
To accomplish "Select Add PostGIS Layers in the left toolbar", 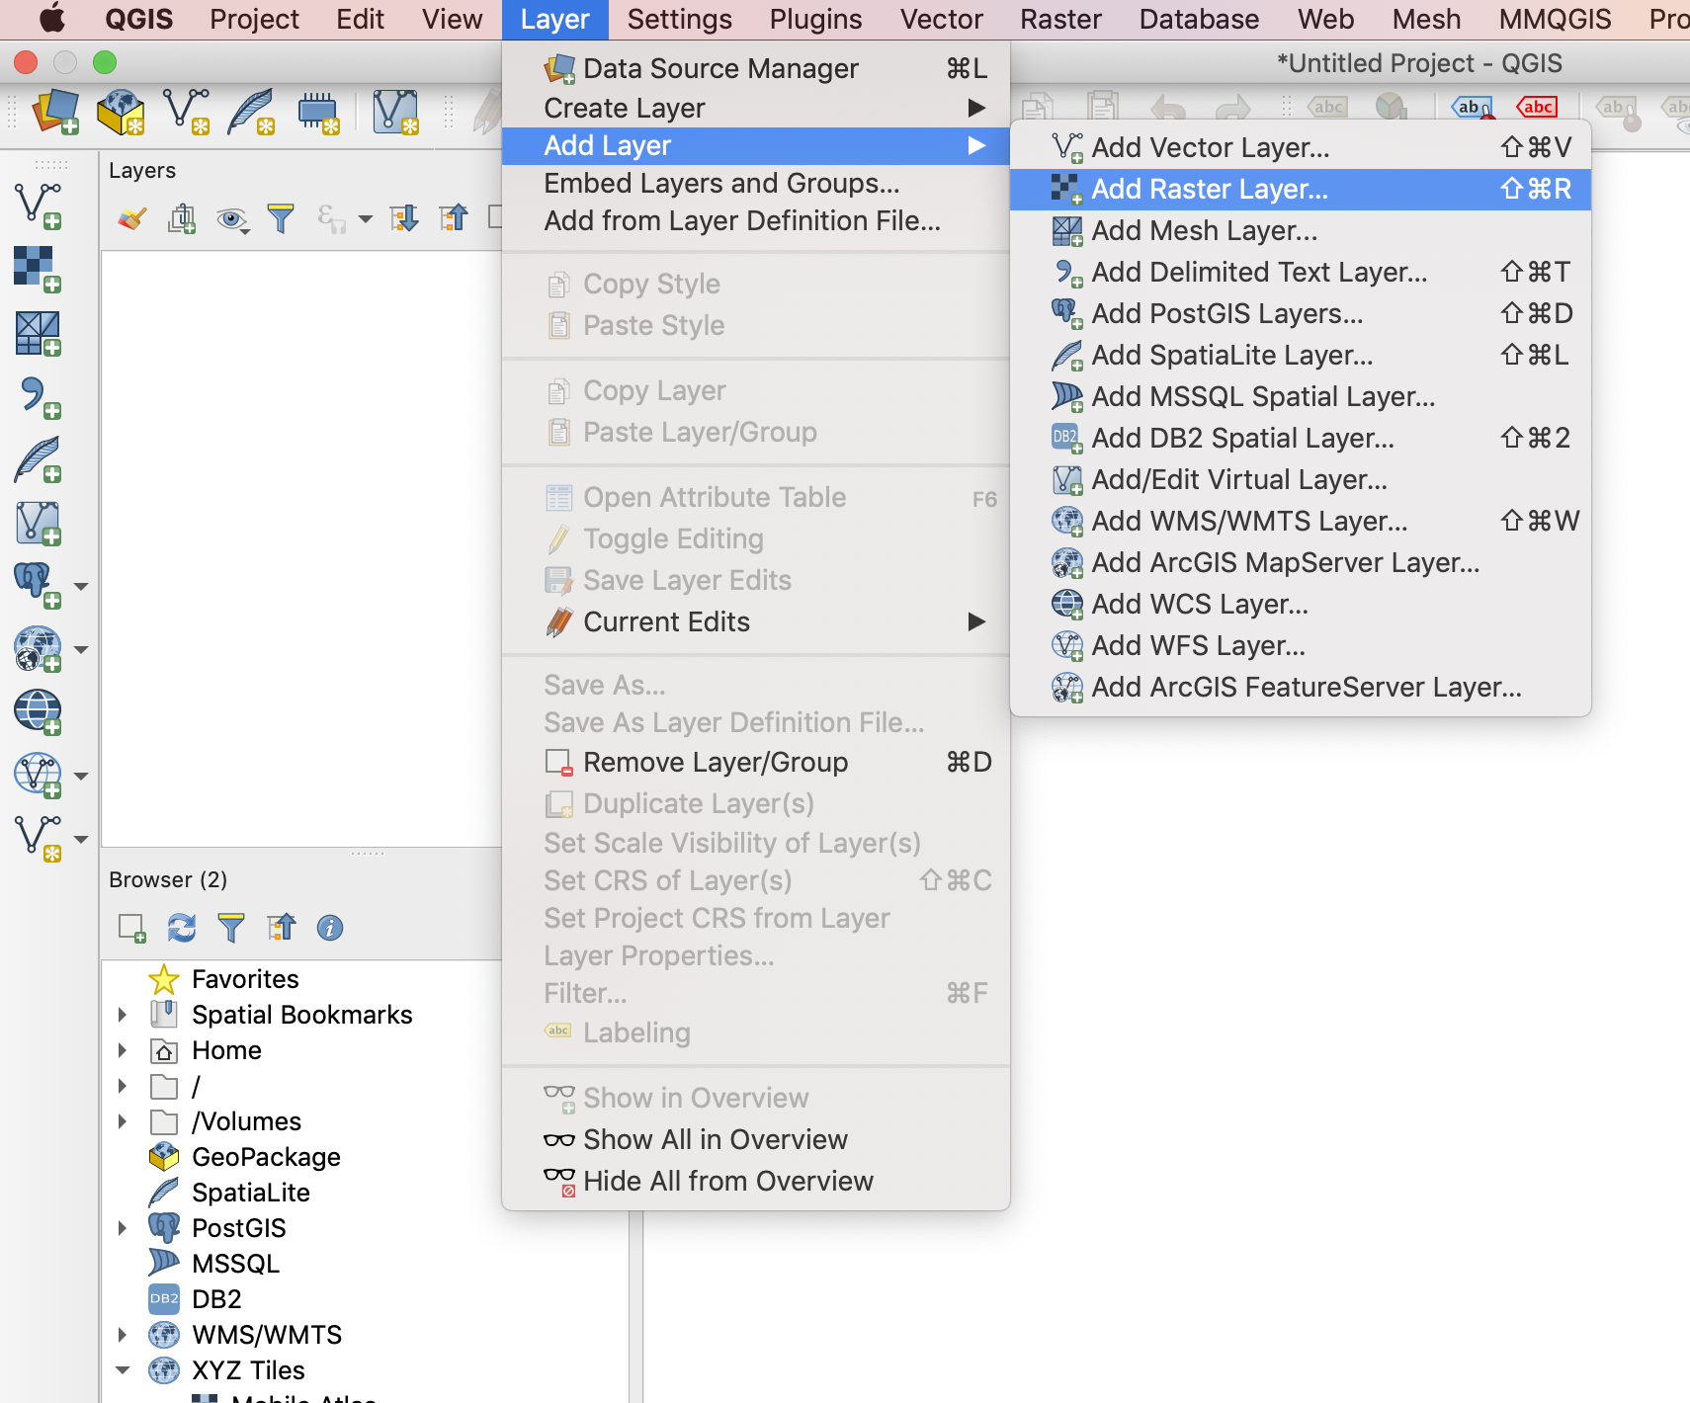I will tap(37, 583).
